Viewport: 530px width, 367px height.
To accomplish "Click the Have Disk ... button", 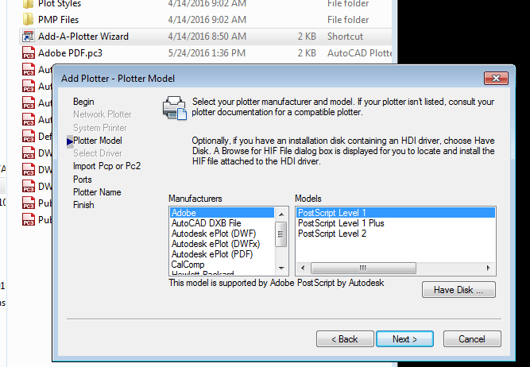I will coord(458,290).
